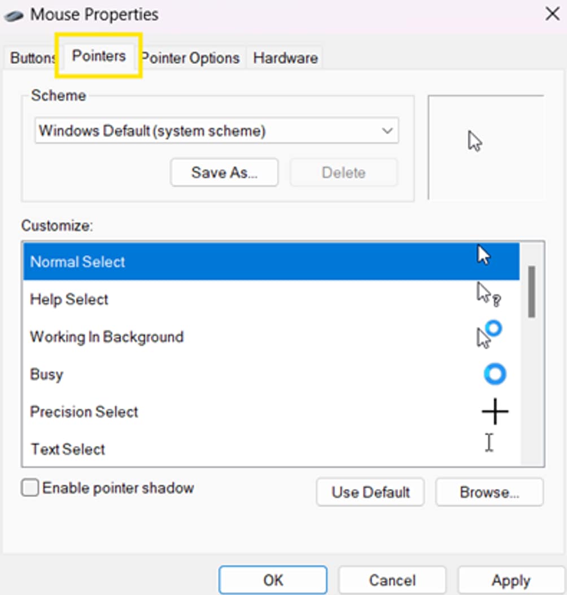Enable pointer shadow checkbox
This screenshot has height=595, width=567.
(x=30, y=488)
